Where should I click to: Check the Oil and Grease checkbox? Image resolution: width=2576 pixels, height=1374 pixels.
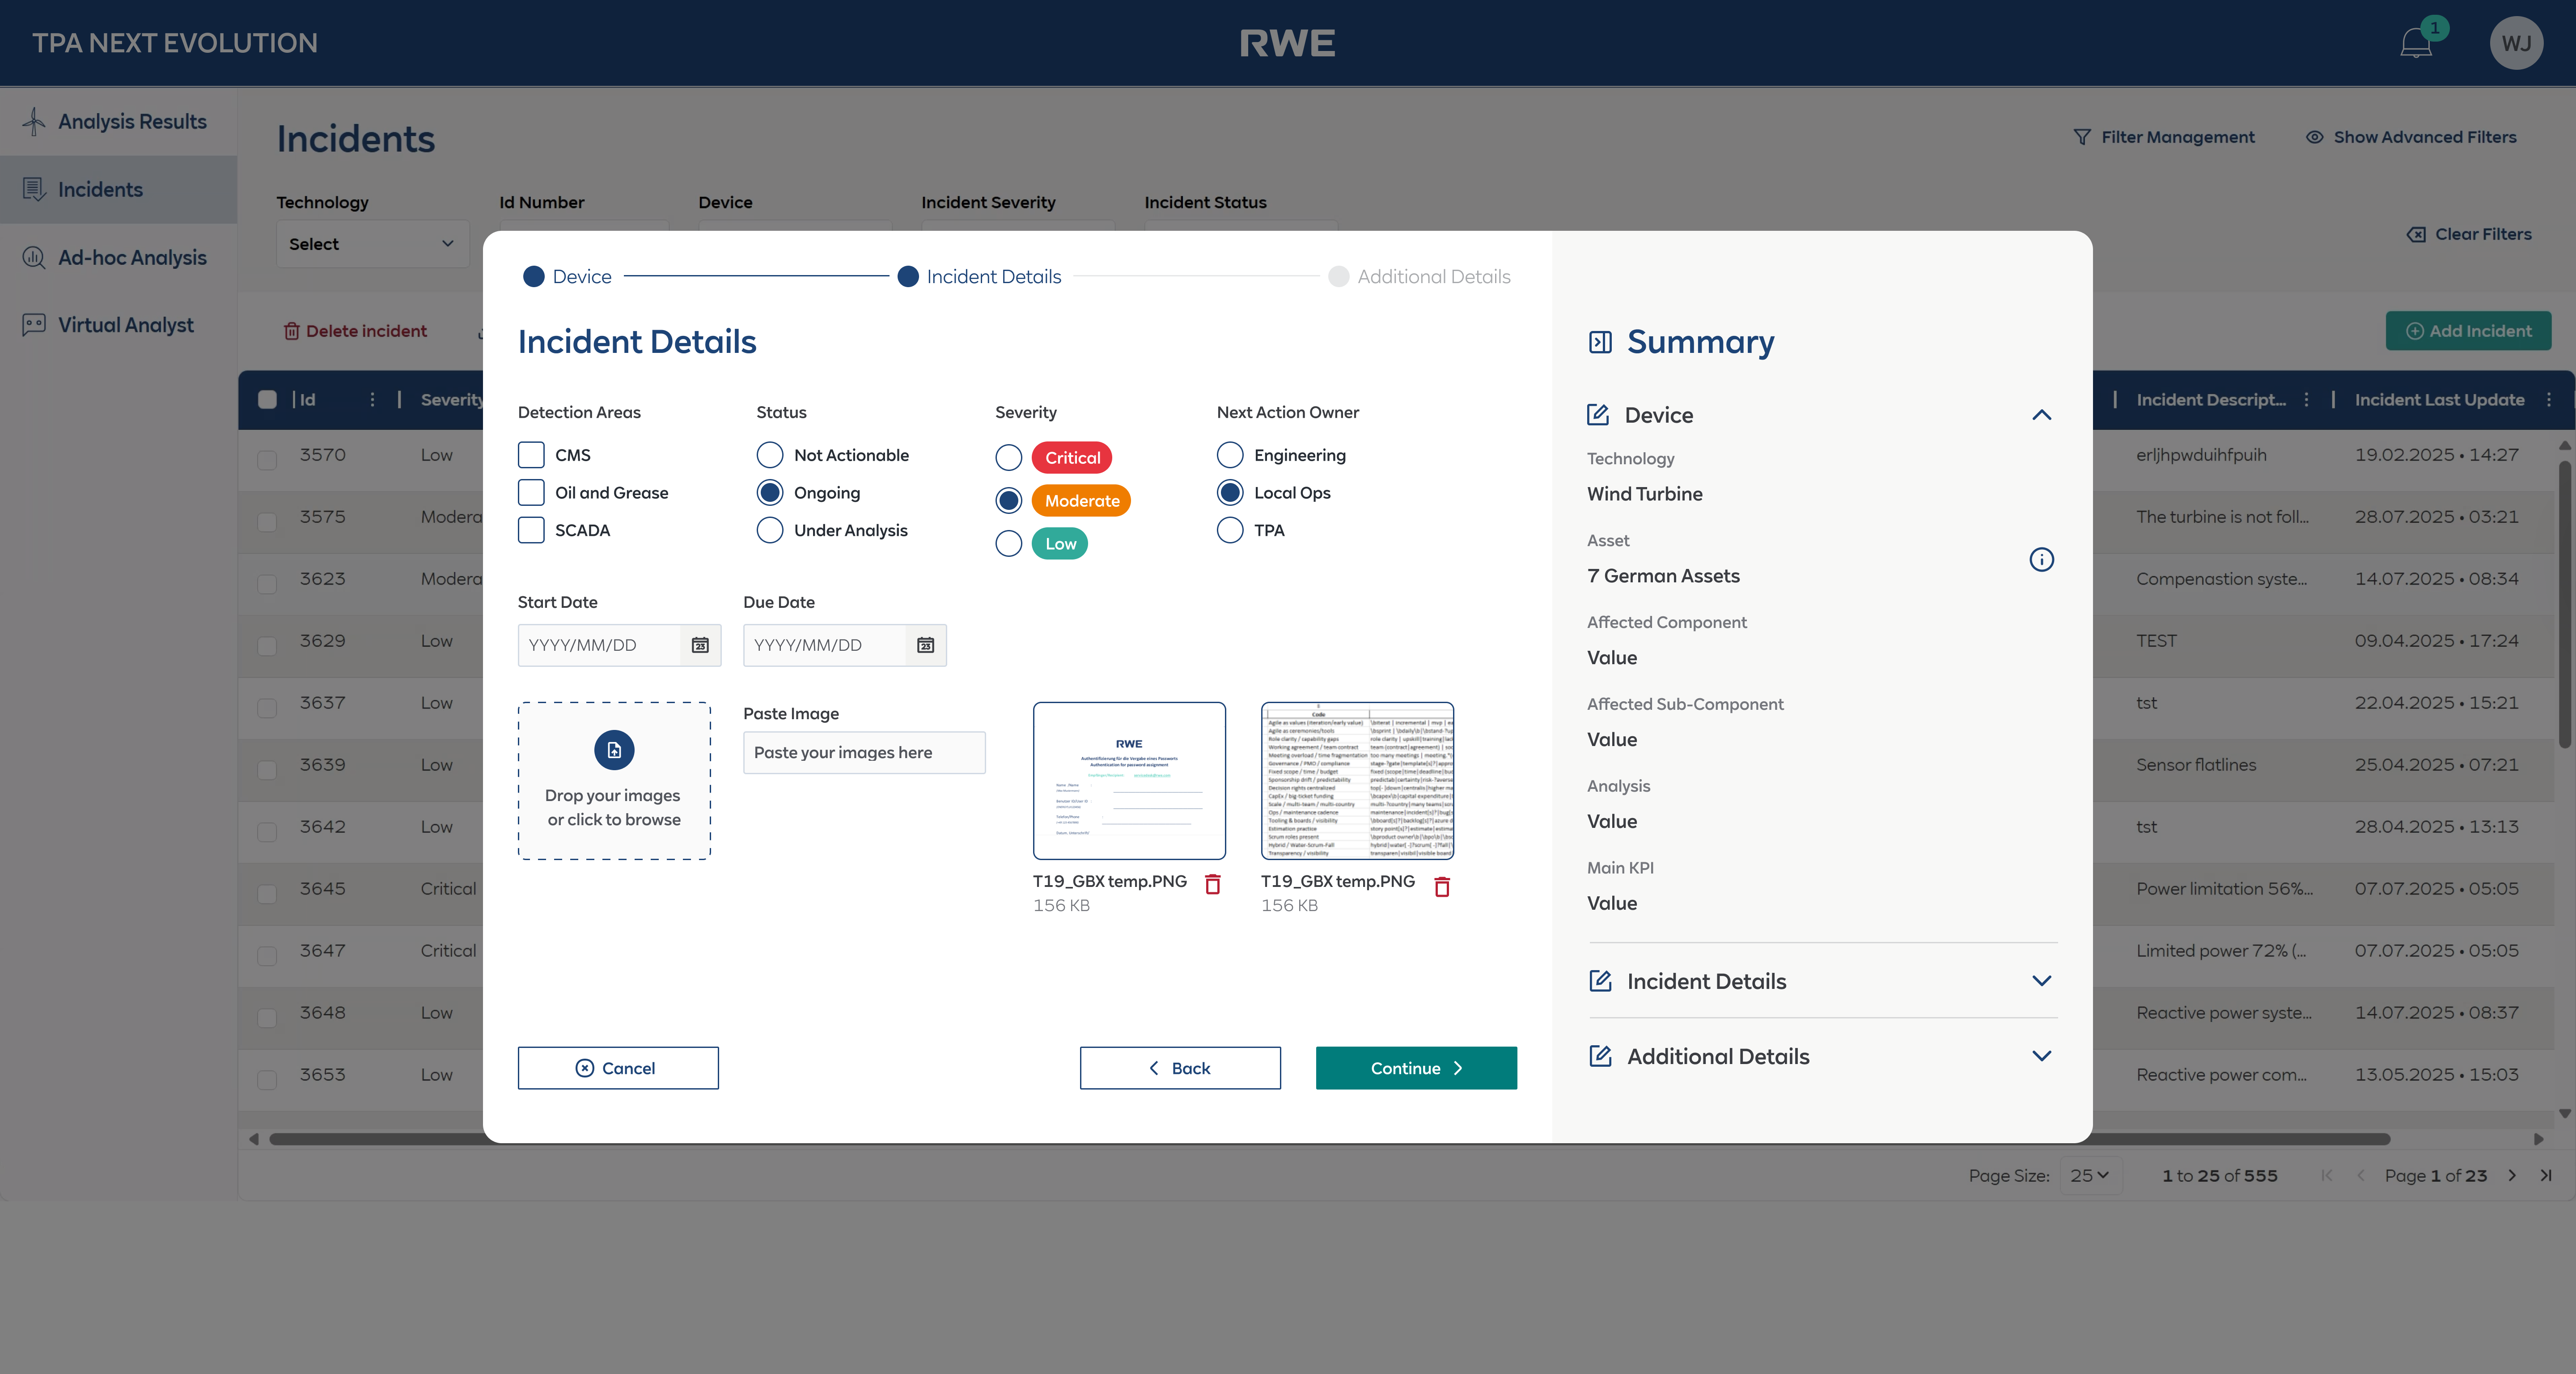point(531,492)
